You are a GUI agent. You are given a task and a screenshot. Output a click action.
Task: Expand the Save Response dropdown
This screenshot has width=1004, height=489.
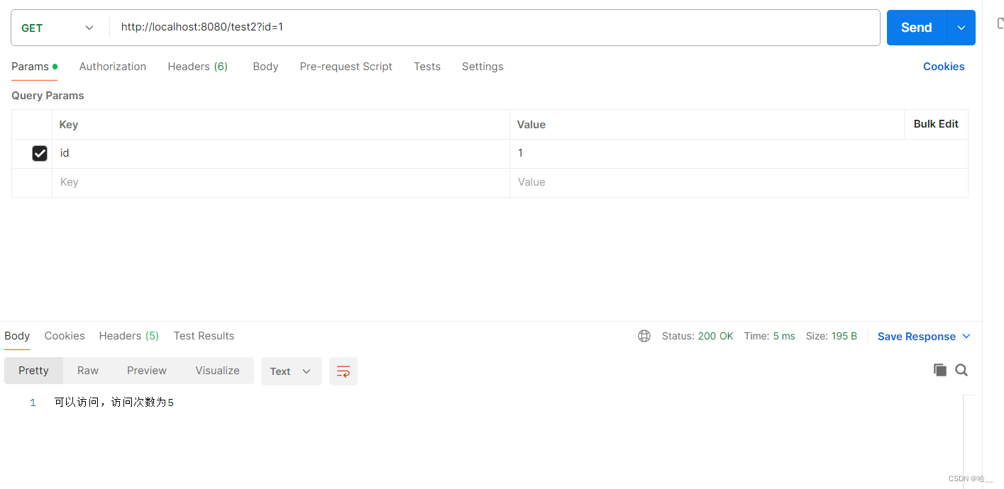click(965, 336)
